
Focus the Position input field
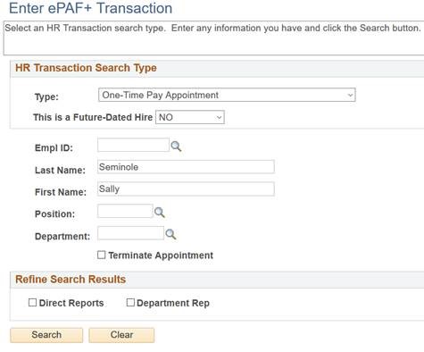point(125,211)
